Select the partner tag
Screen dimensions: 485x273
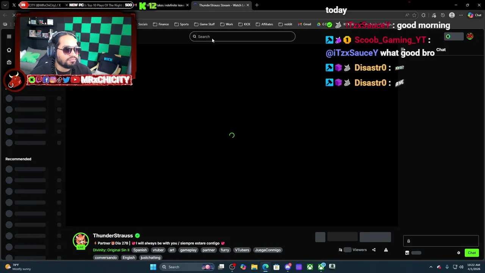pyautogui.click(x=208, y=250)
